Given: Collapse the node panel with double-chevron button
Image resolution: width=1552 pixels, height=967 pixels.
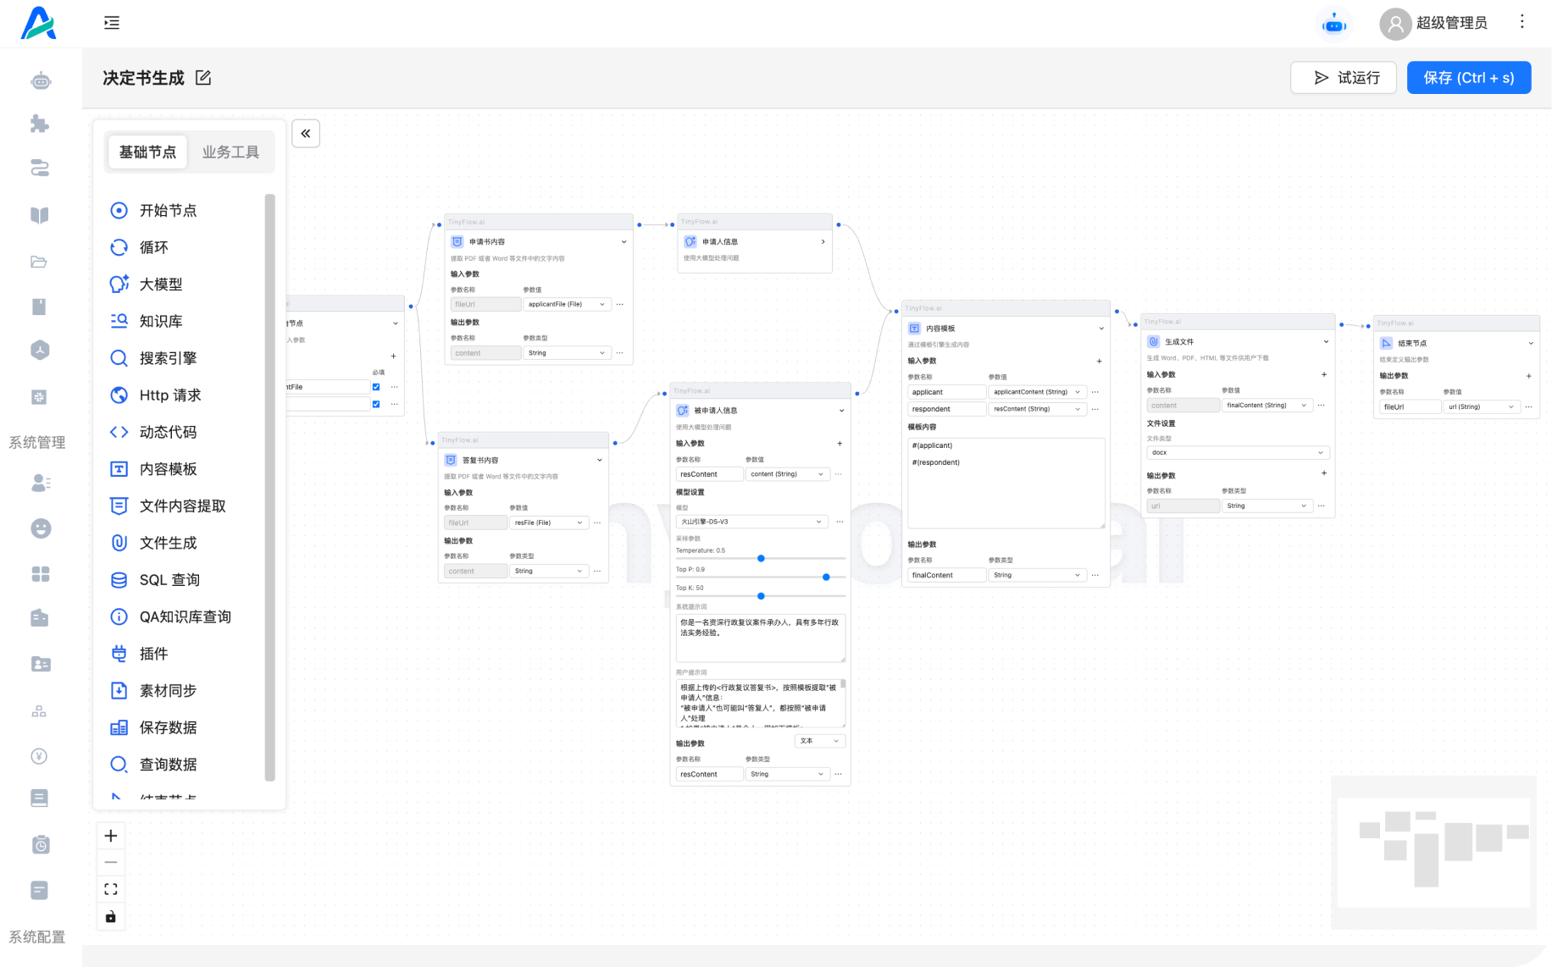Looking at the screenshot, I should [306, 133].
